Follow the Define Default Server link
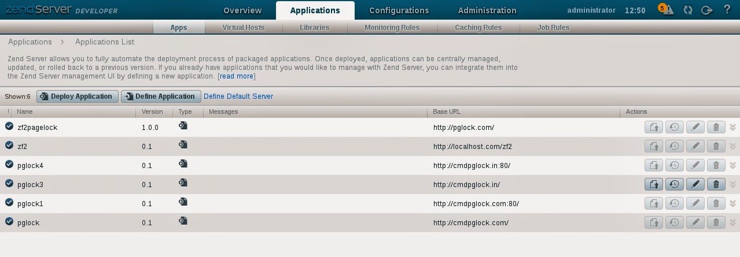Screen dimensions: 740x257 click(238, 96)
